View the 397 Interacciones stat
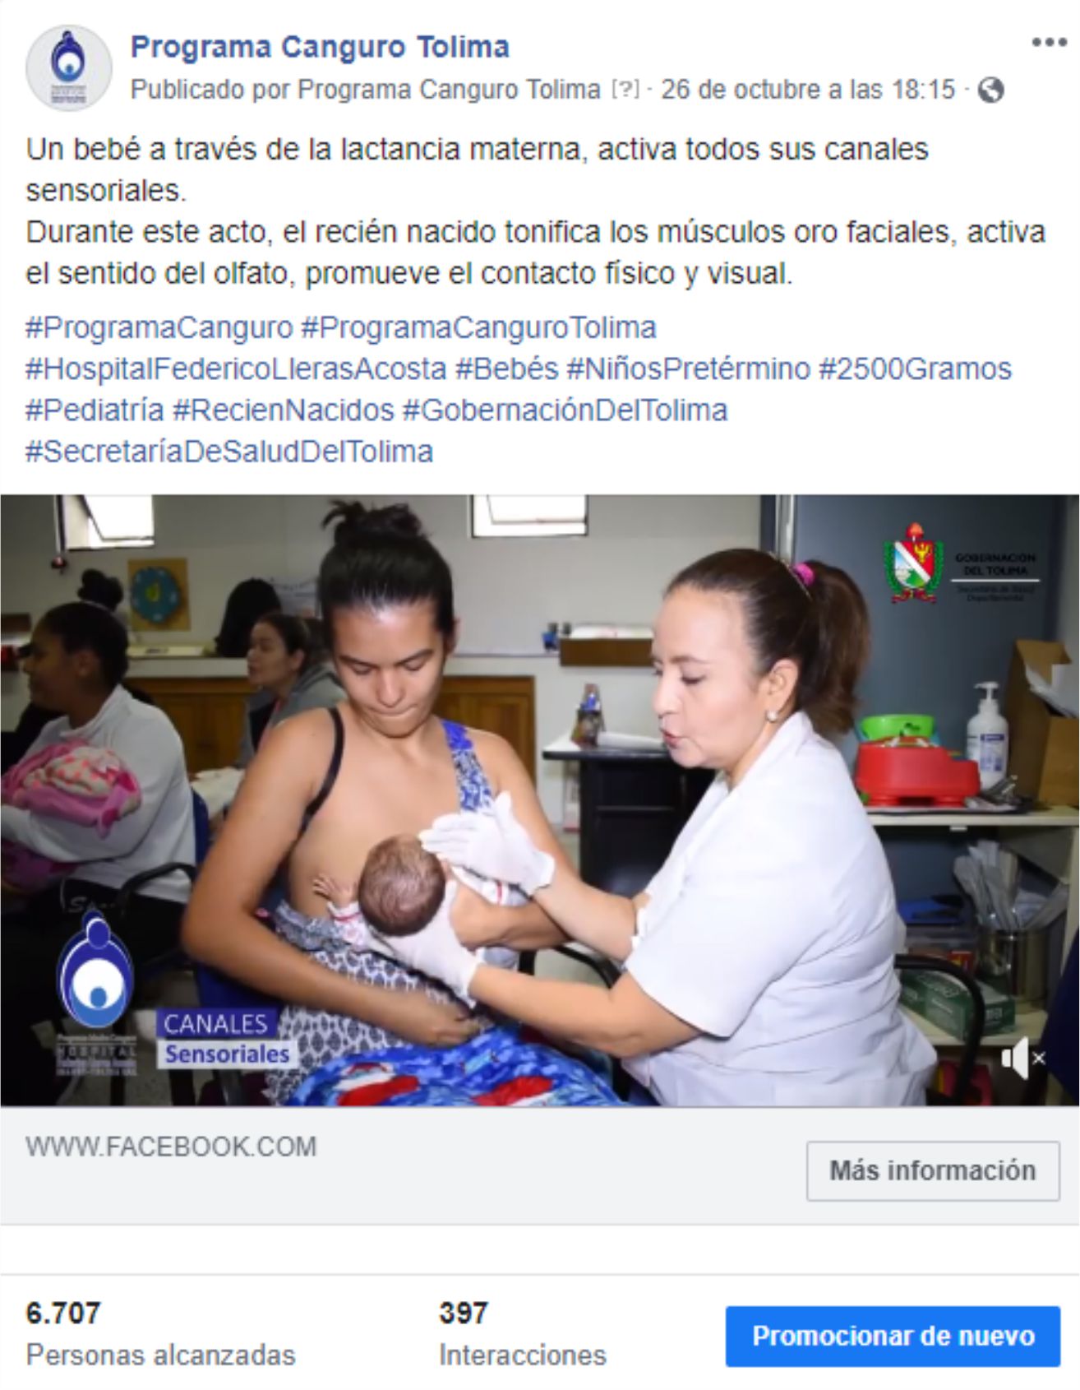Viewport: 1080px width, 1390px height. tap(522, 1333)
